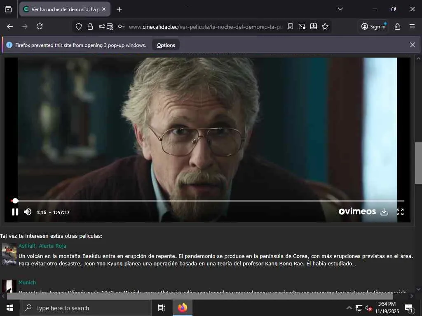Open the clock showing 3:54 PM

coord(387,308)
